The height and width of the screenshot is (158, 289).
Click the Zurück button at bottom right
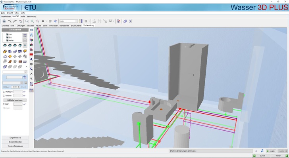[x=261, y=156]
